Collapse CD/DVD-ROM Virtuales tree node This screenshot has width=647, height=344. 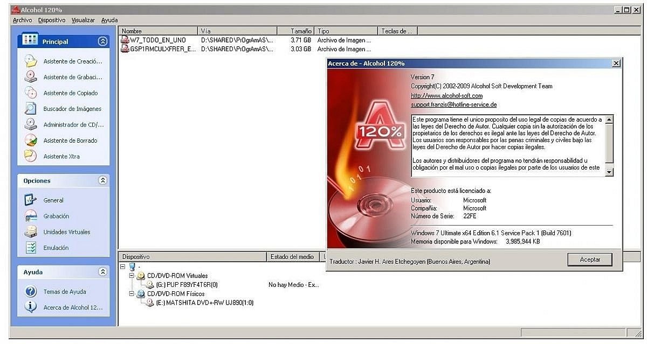tap(132, 276)
